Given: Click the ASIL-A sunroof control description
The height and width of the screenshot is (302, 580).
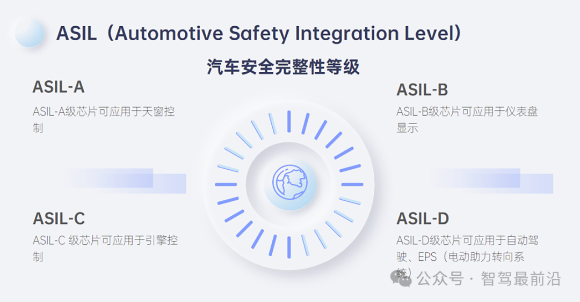Looking at the screenshot, I should pyautogui.click(x=104, y=119).
